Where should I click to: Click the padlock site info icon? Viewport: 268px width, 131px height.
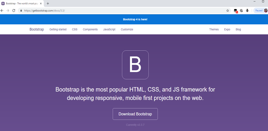[x=21, y=10]
